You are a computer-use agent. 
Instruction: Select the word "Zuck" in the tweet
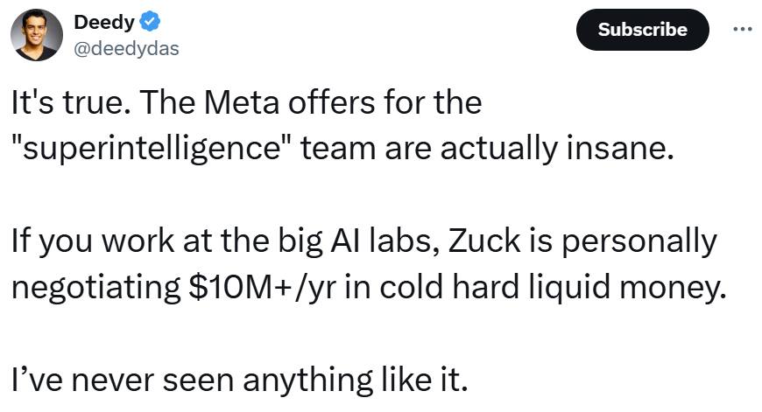click(483, 241)
